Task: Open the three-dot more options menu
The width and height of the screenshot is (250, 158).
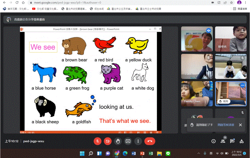Action: pos(138,141)
